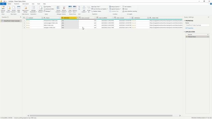Open the Date accessed filter dropdown

click(95, 18)
